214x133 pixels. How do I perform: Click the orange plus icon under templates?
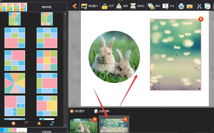pyautogui.click(x=14, y=123)
